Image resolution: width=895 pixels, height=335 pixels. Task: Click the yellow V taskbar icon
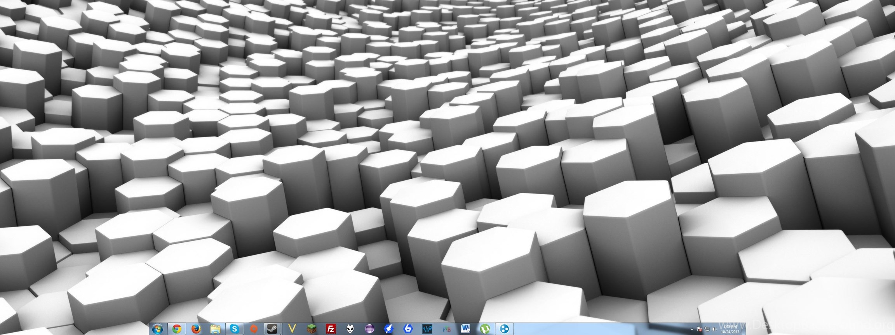point(292,329)
